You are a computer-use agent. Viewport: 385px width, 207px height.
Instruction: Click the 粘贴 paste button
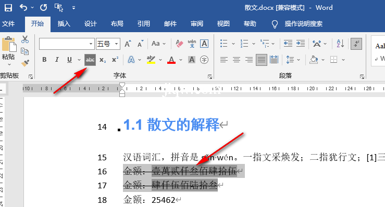coord(9,48)
